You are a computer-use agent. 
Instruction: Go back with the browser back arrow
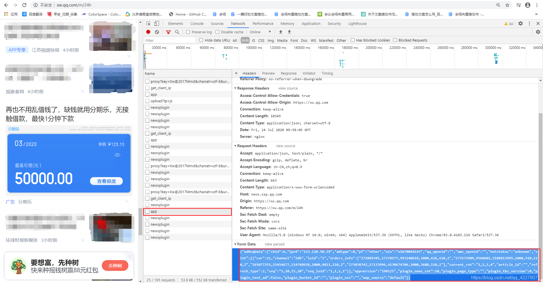tap(6, 5)
